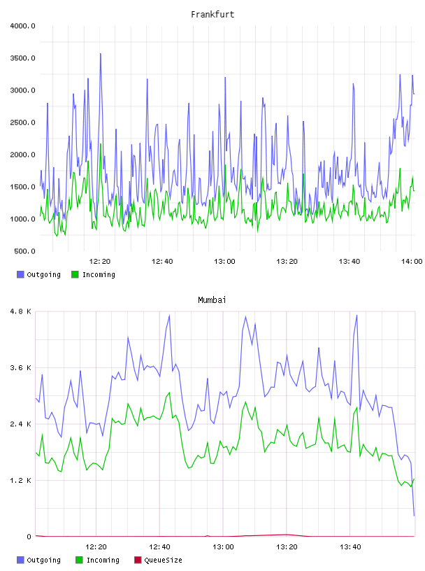425x571 pixels.
Task: Click the 14:00 time label on the Frankfurt chart
Action: 412,262
